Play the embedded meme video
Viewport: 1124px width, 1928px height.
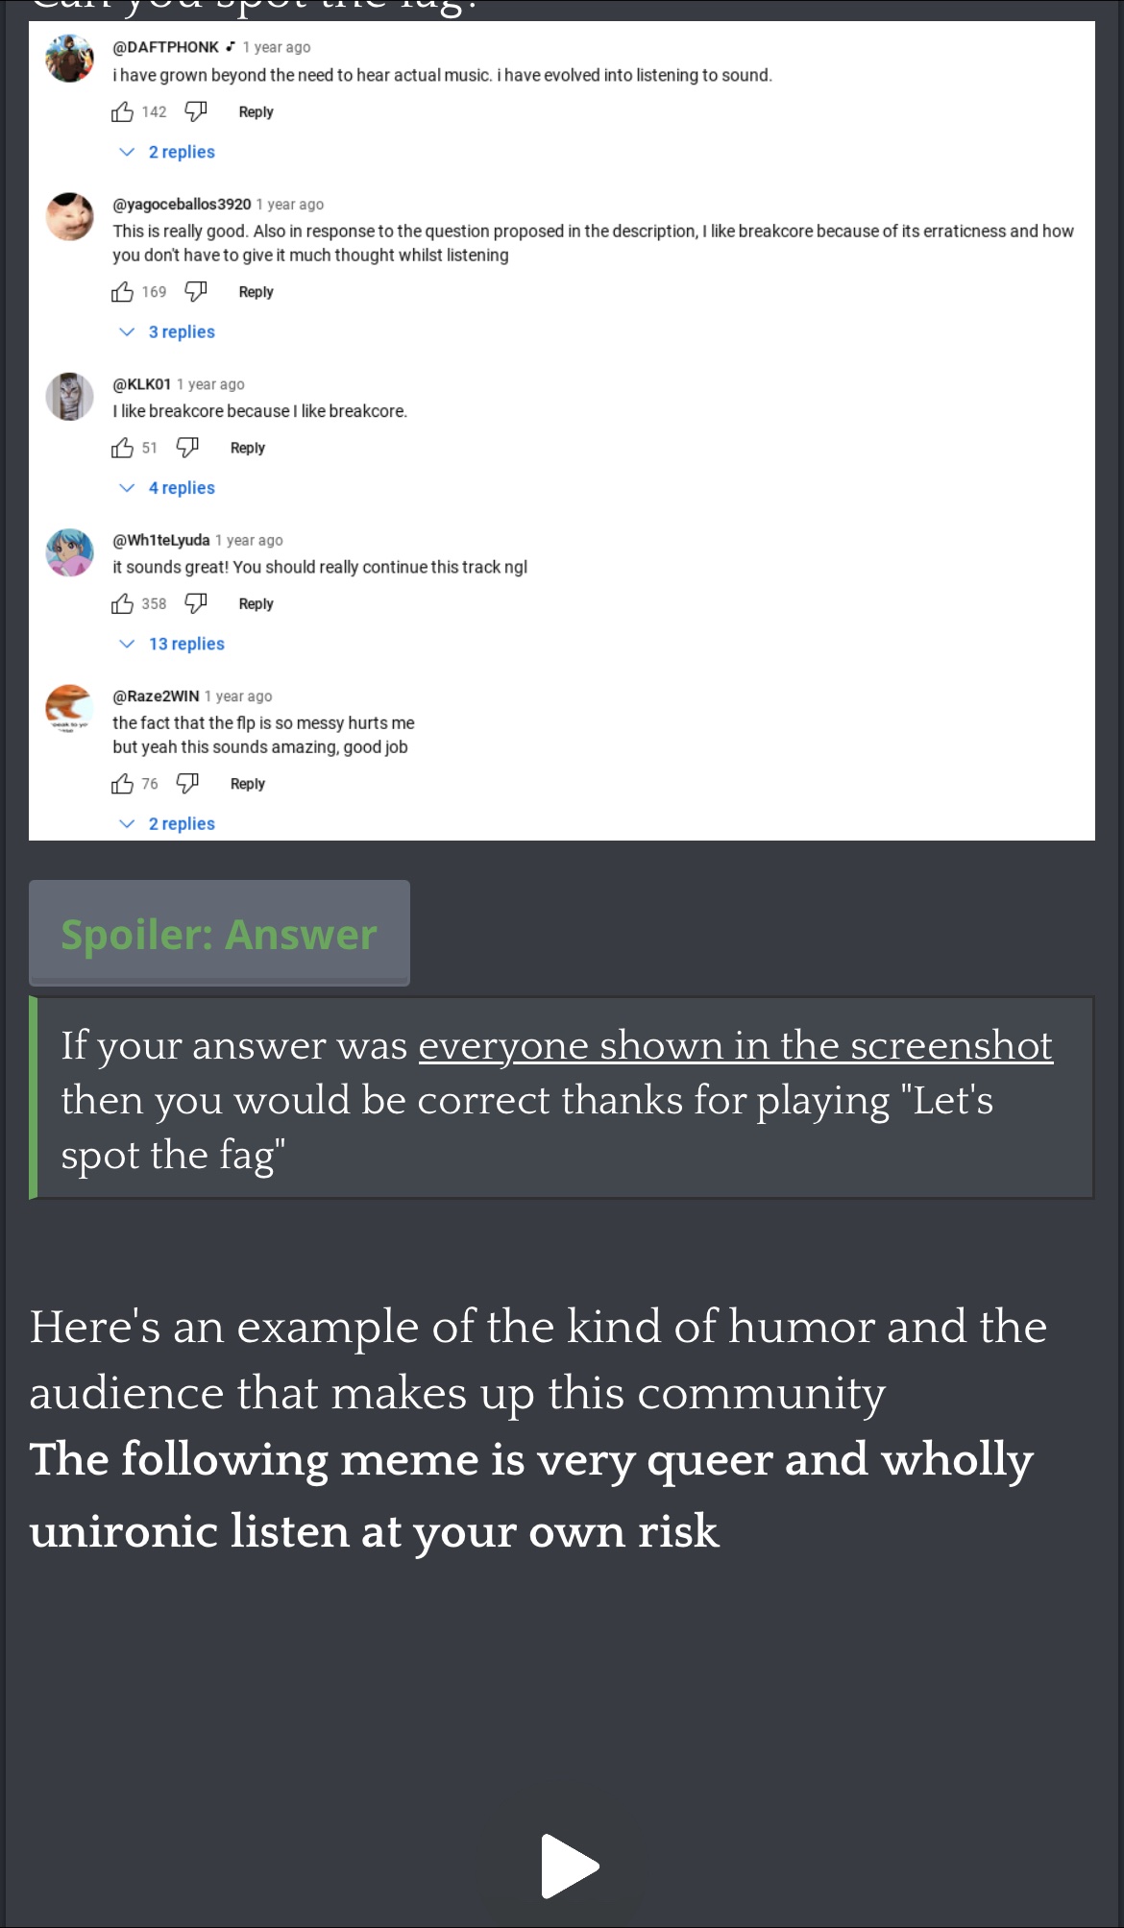(x=570, y=1867)
